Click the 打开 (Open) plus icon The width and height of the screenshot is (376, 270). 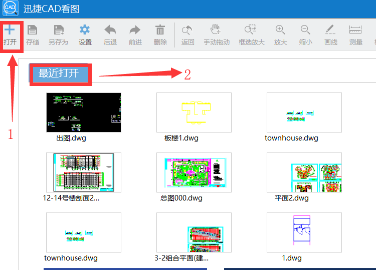tap(10, 30)
